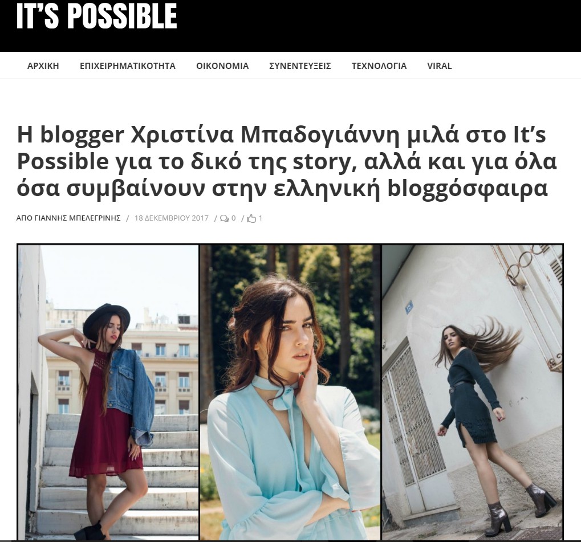Viewport: 581px width, 542px height.
Task: Open photo of woman with flying hair
Action: tap(473, 392)
